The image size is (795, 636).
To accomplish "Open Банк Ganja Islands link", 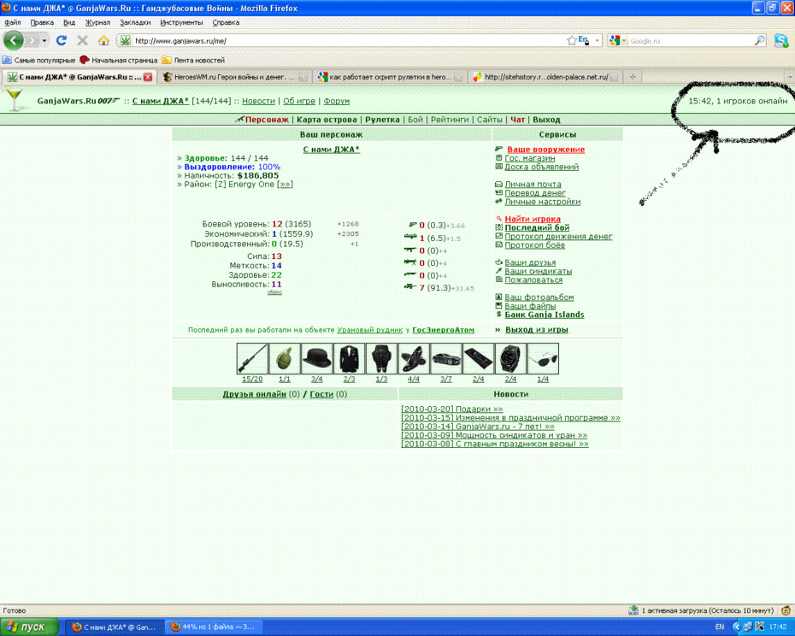I will pyautogui.click(x=545, y=315).
